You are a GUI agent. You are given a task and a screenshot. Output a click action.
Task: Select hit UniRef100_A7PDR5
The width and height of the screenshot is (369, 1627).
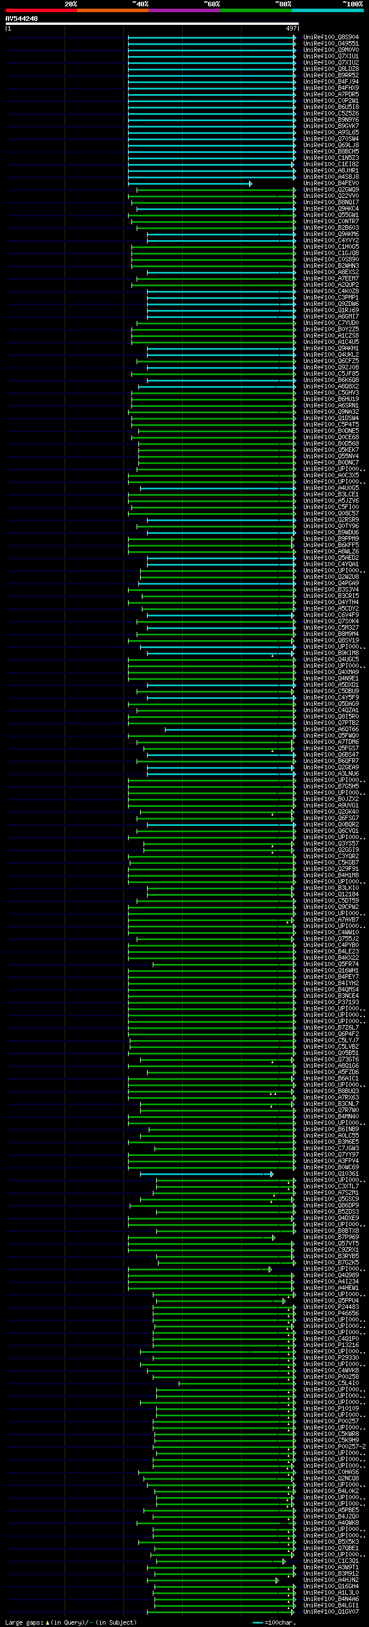click(331, 95)
